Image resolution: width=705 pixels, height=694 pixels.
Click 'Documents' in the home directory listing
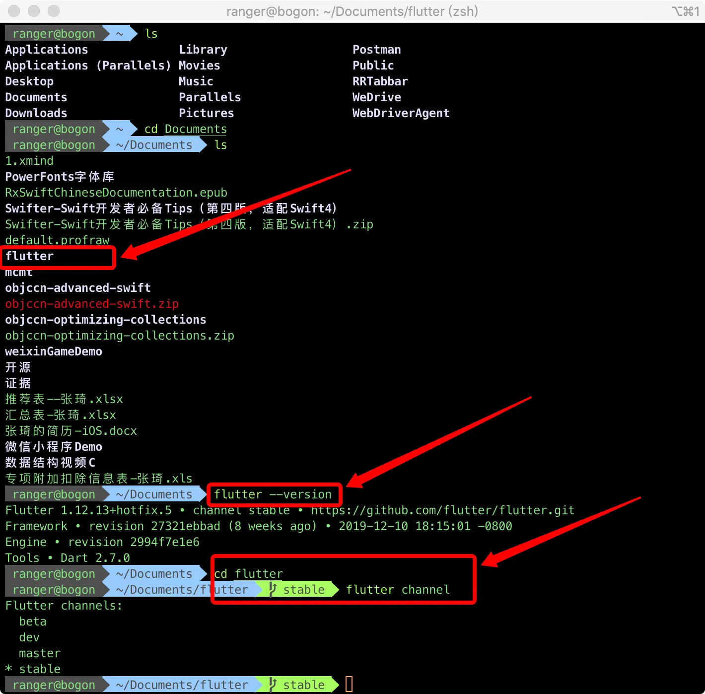click(x=36, y=97)
